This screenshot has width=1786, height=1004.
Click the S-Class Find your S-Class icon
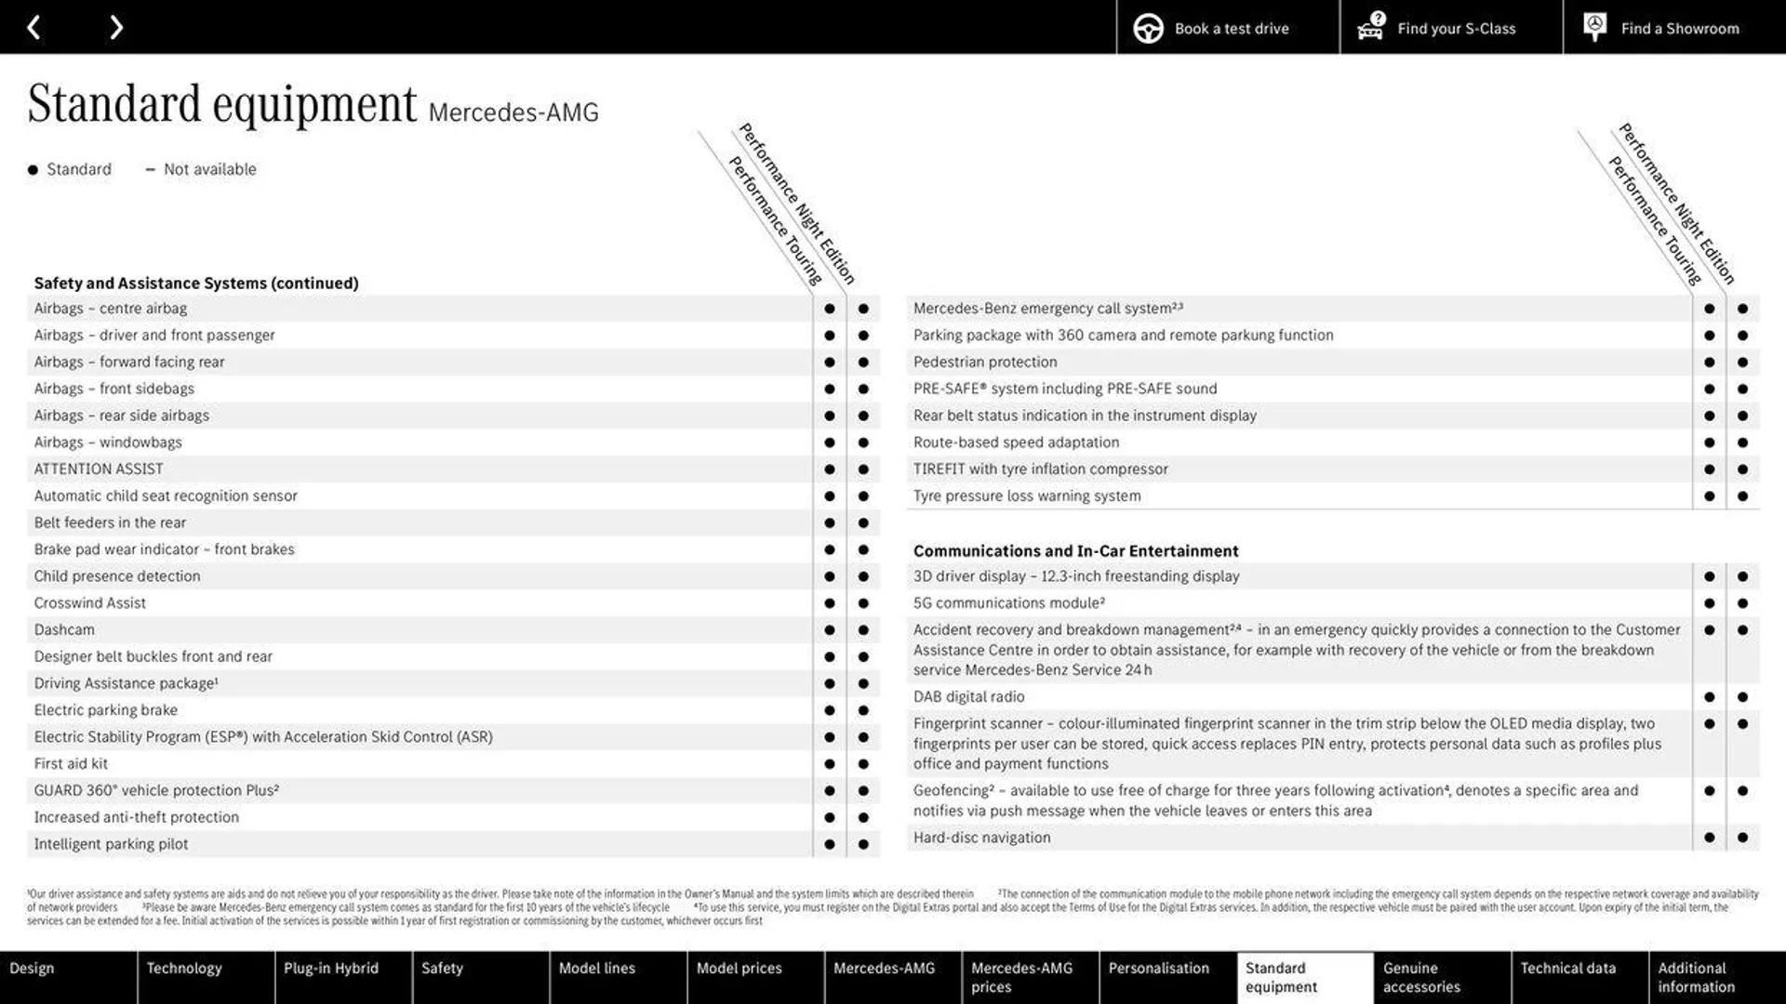(1371, 27)
